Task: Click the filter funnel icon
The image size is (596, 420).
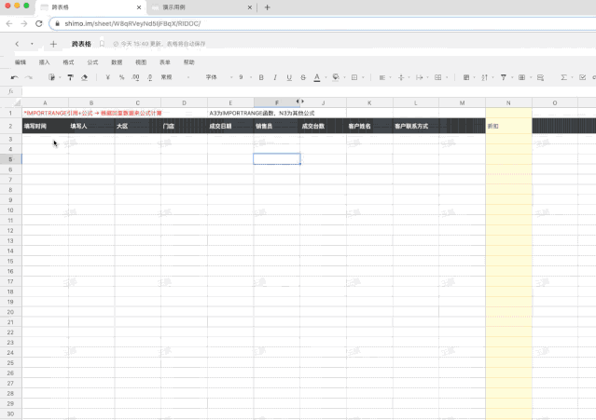Action: (x=504, y=77)
